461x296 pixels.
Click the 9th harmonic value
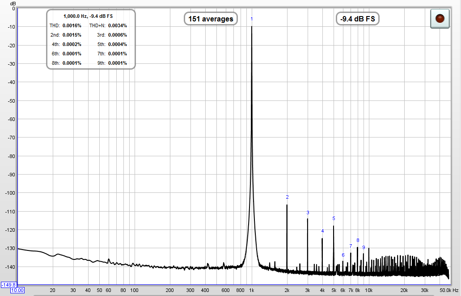pos(117,63)
